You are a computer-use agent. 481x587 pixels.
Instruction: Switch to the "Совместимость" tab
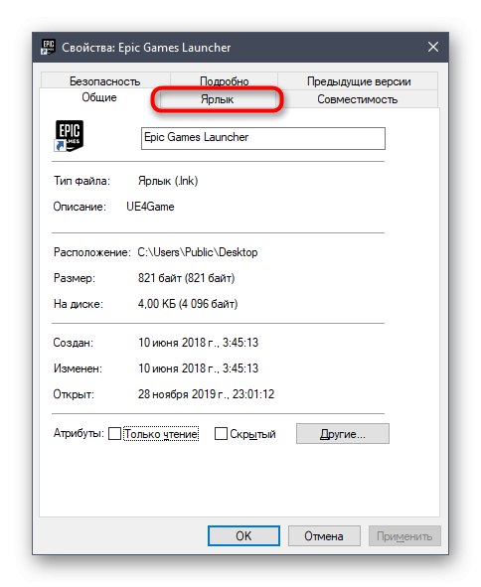point(358,99)
